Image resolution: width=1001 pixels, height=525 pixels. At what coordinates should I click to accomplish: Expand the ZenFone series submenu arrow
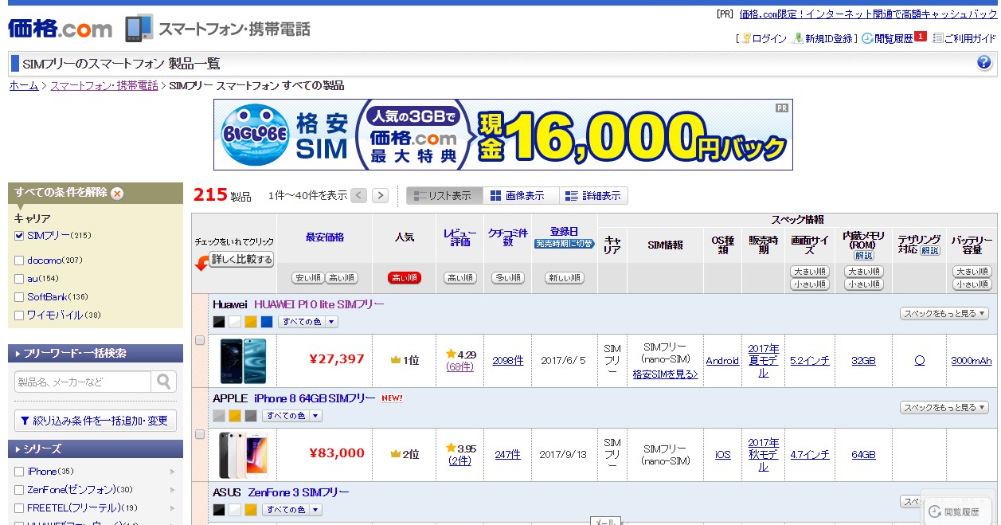click(173, 490)
